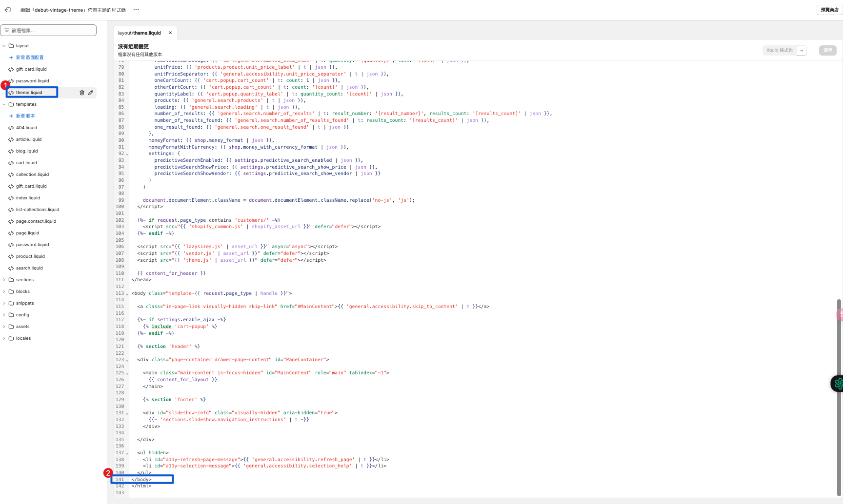Click the </head> closing tag line

click(x=141, y=280)
